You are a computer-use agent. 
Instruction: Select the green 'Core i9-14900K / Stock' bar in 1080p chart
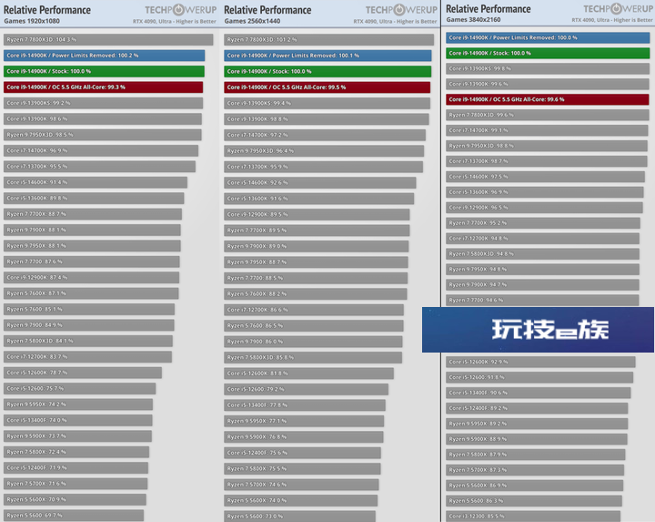pos(104,72)
